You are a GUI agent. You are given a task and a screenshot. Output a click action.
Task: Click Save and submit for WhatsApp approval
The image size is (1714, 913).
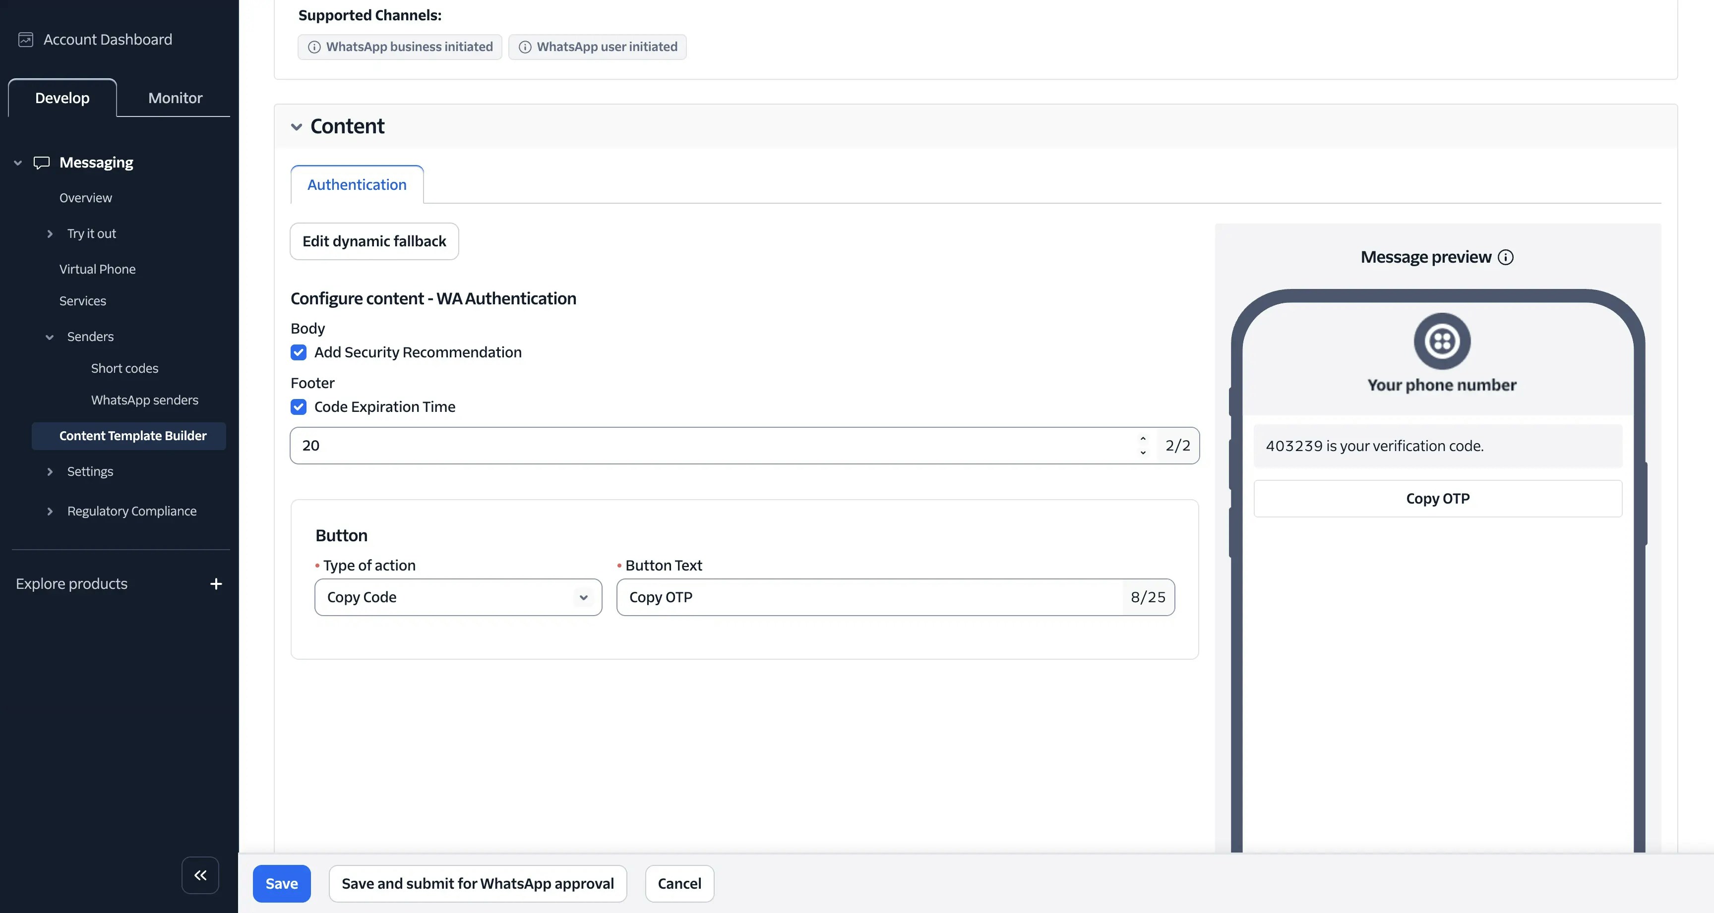click(477, 884)
